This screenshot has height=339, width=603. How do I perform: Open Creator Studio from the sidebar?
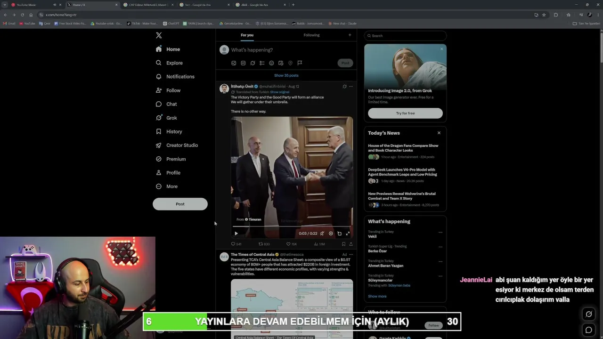coord(177,145)
